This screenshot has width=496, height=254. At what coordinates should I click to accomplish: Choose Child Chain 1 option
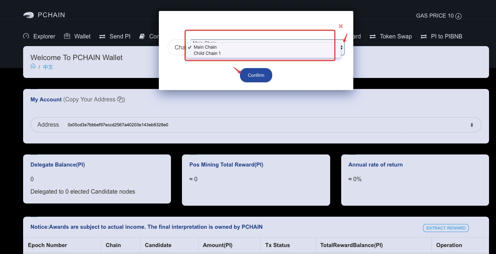point(207,53)
